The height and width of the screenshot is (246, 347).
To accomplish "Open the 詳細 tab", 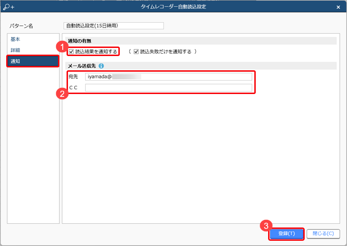I will pyautogui.click(x=15, y=50).
